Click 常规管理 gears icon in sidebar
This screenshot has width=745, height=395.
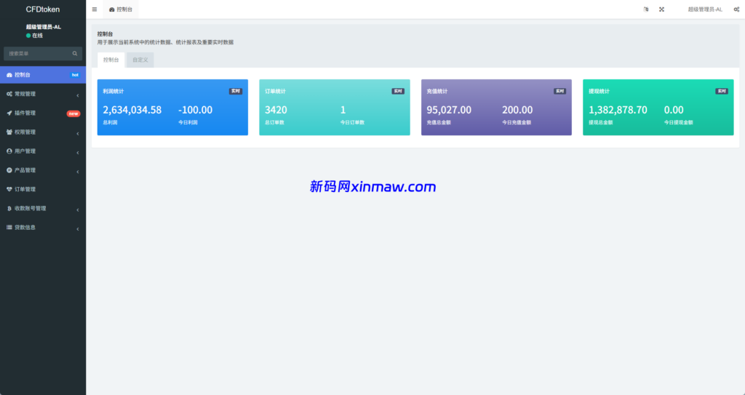[9, 94]
